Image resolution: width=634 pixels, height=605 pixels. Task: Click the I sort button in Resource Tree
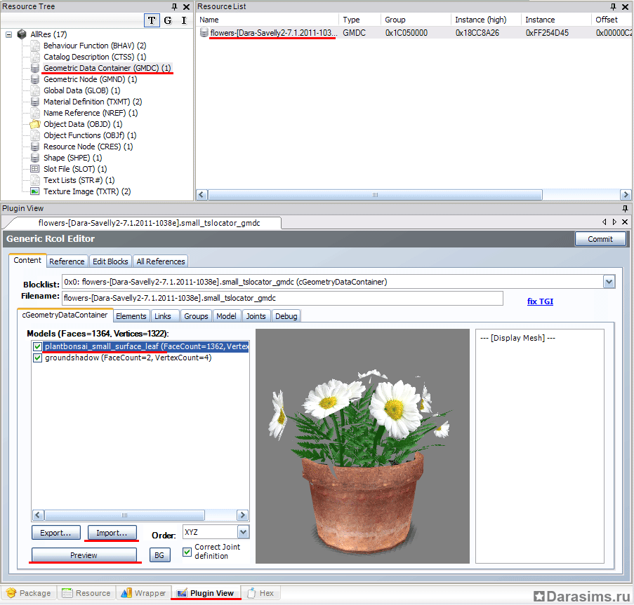click(x=184, y=20)
